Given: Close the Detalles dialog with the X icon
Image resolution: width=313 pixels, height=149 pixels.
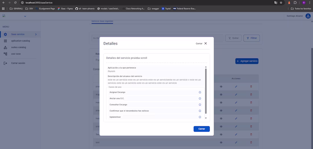Looking at the screenshot, I should coord(206,44).
